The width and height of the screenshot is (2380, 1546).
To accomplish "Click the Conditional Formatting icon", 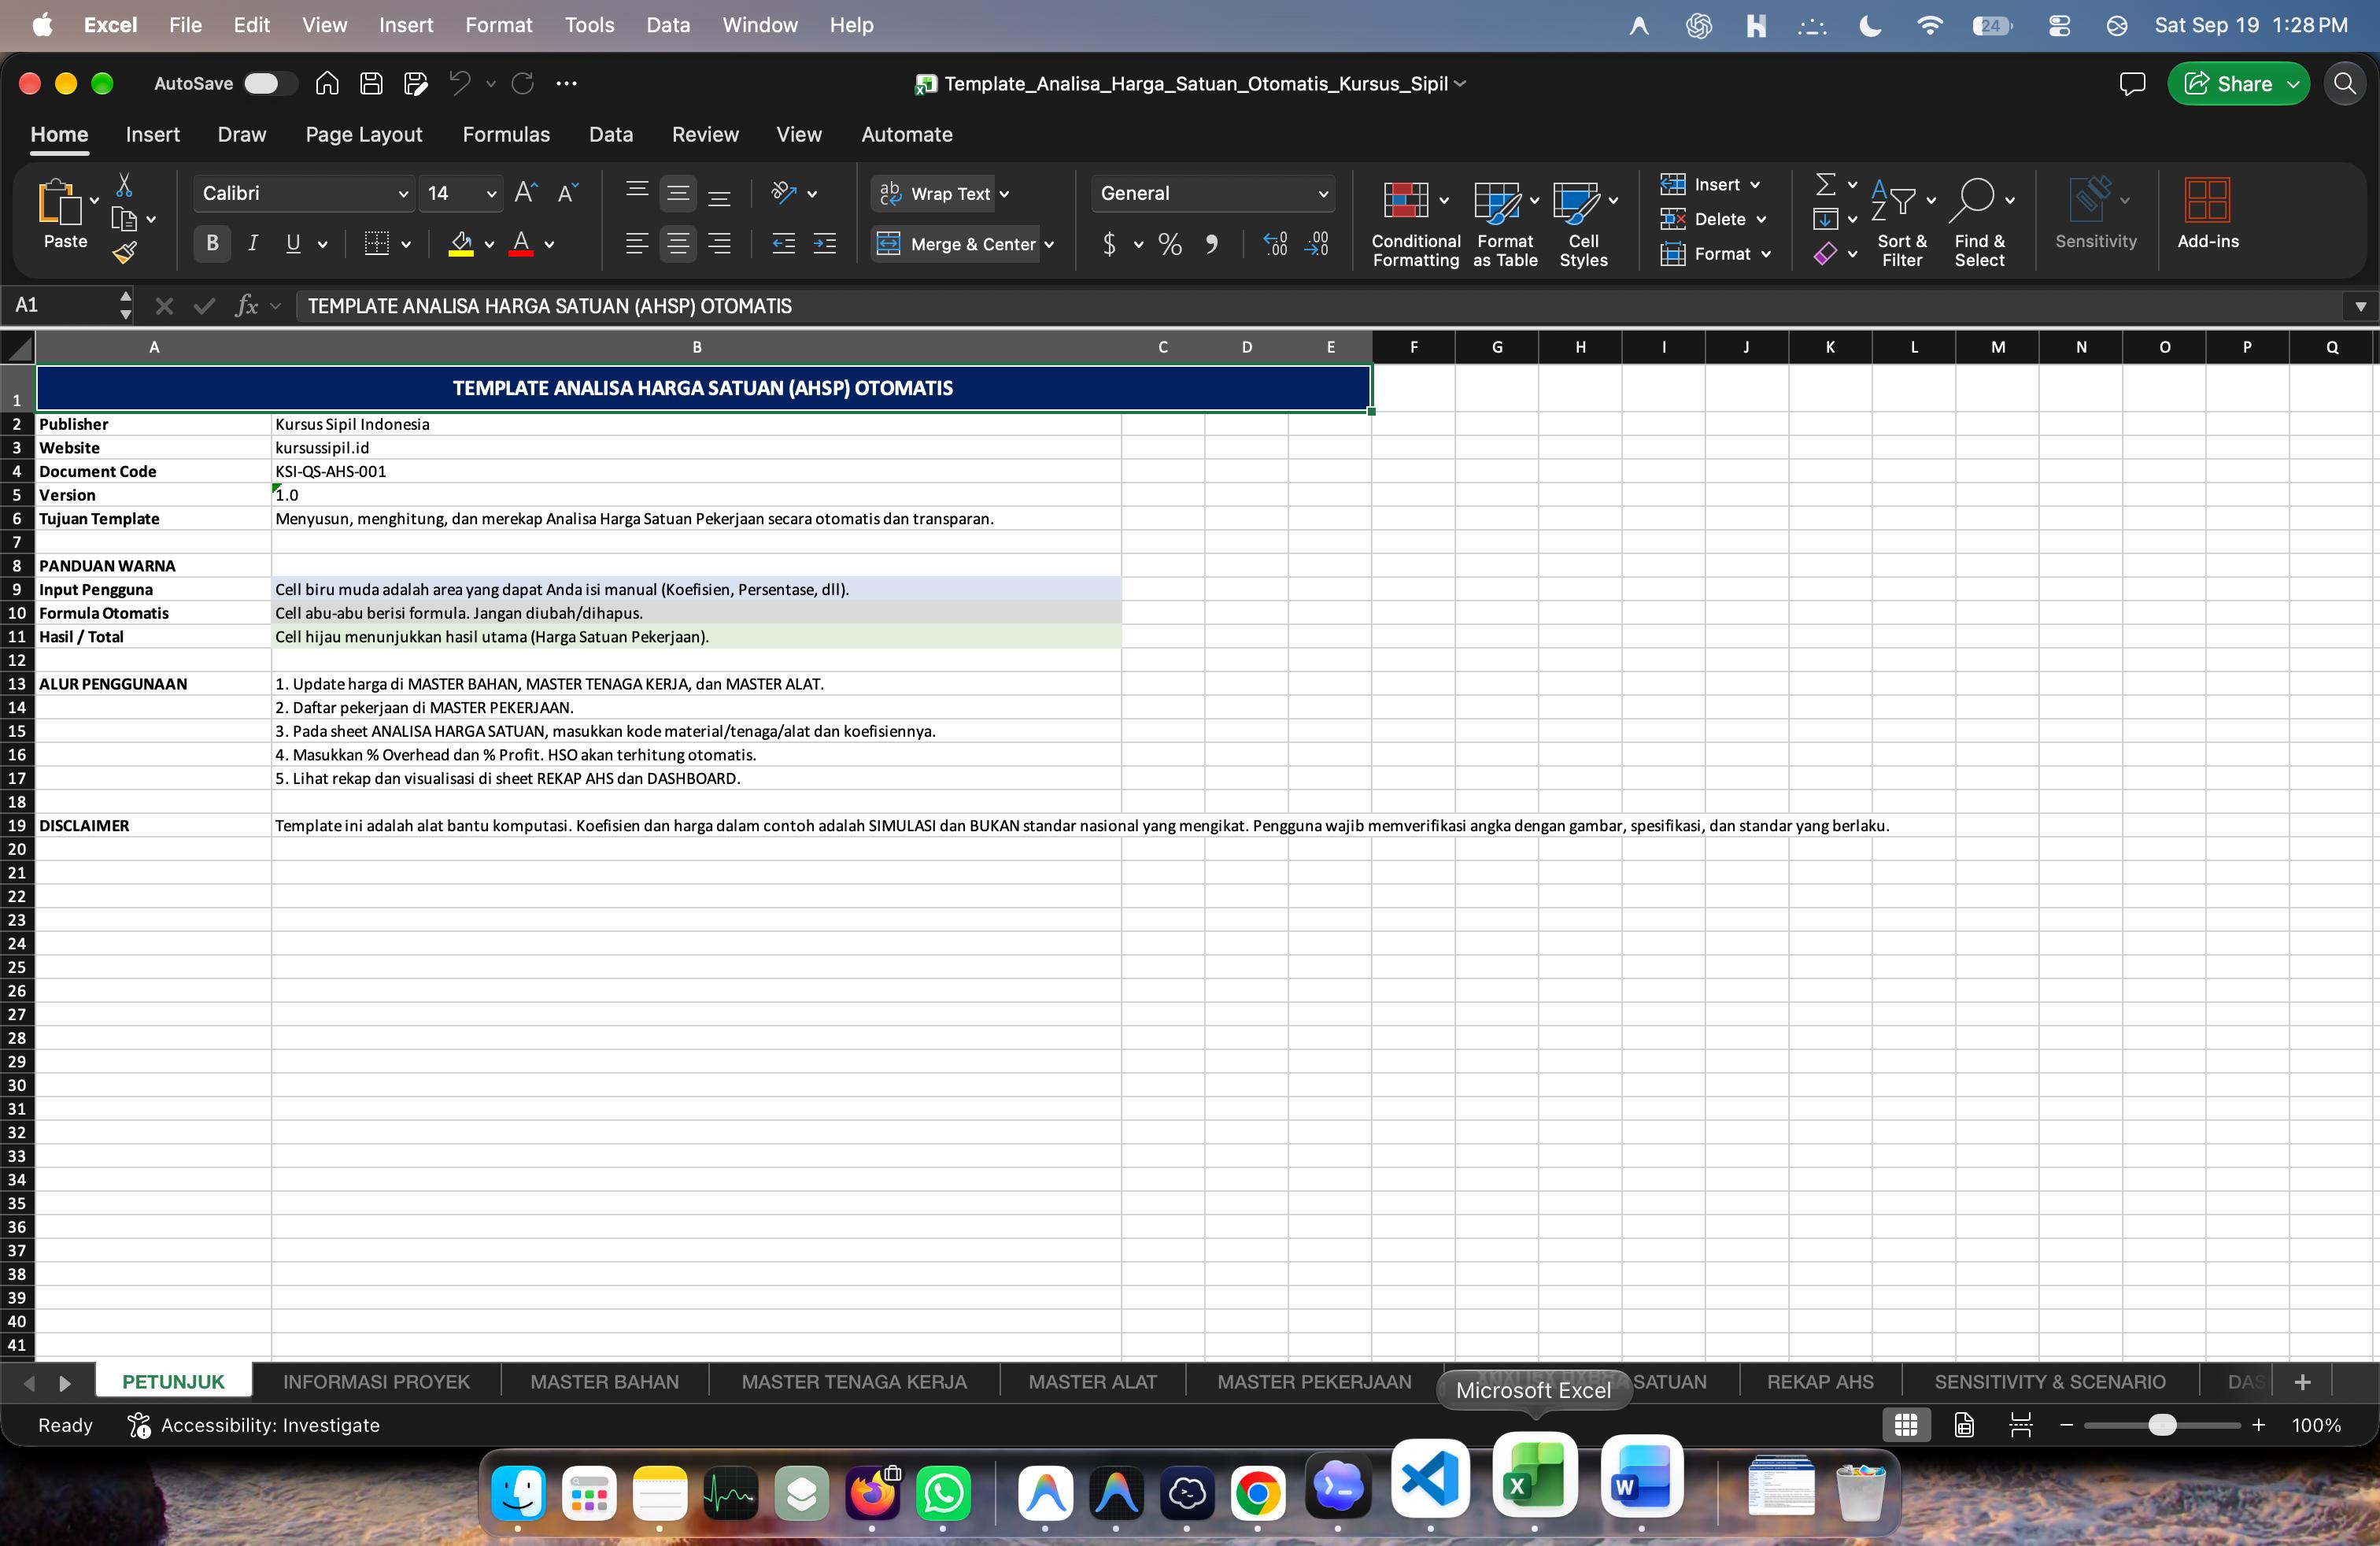I will (x=1405, y=200).
